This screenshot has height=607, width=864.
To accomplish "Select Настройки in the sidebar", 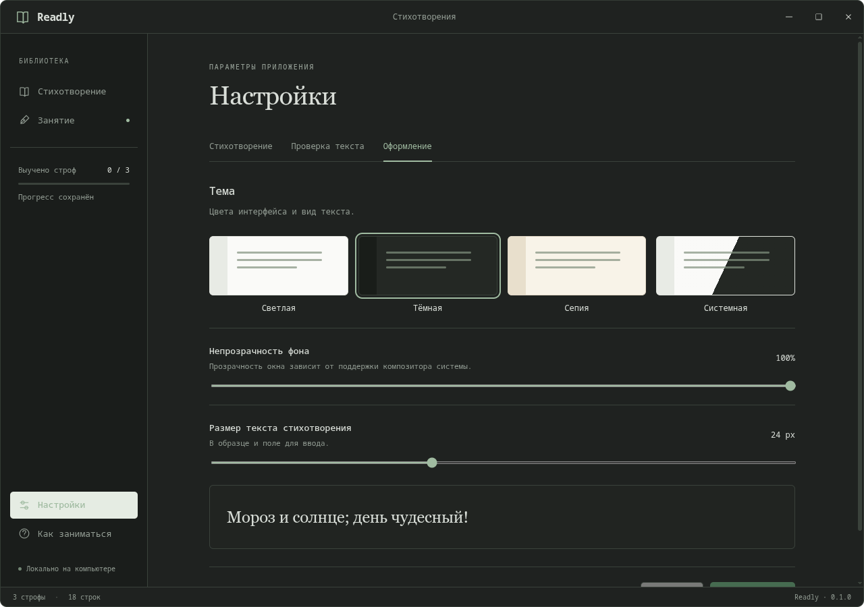I will tap(74, 505).
